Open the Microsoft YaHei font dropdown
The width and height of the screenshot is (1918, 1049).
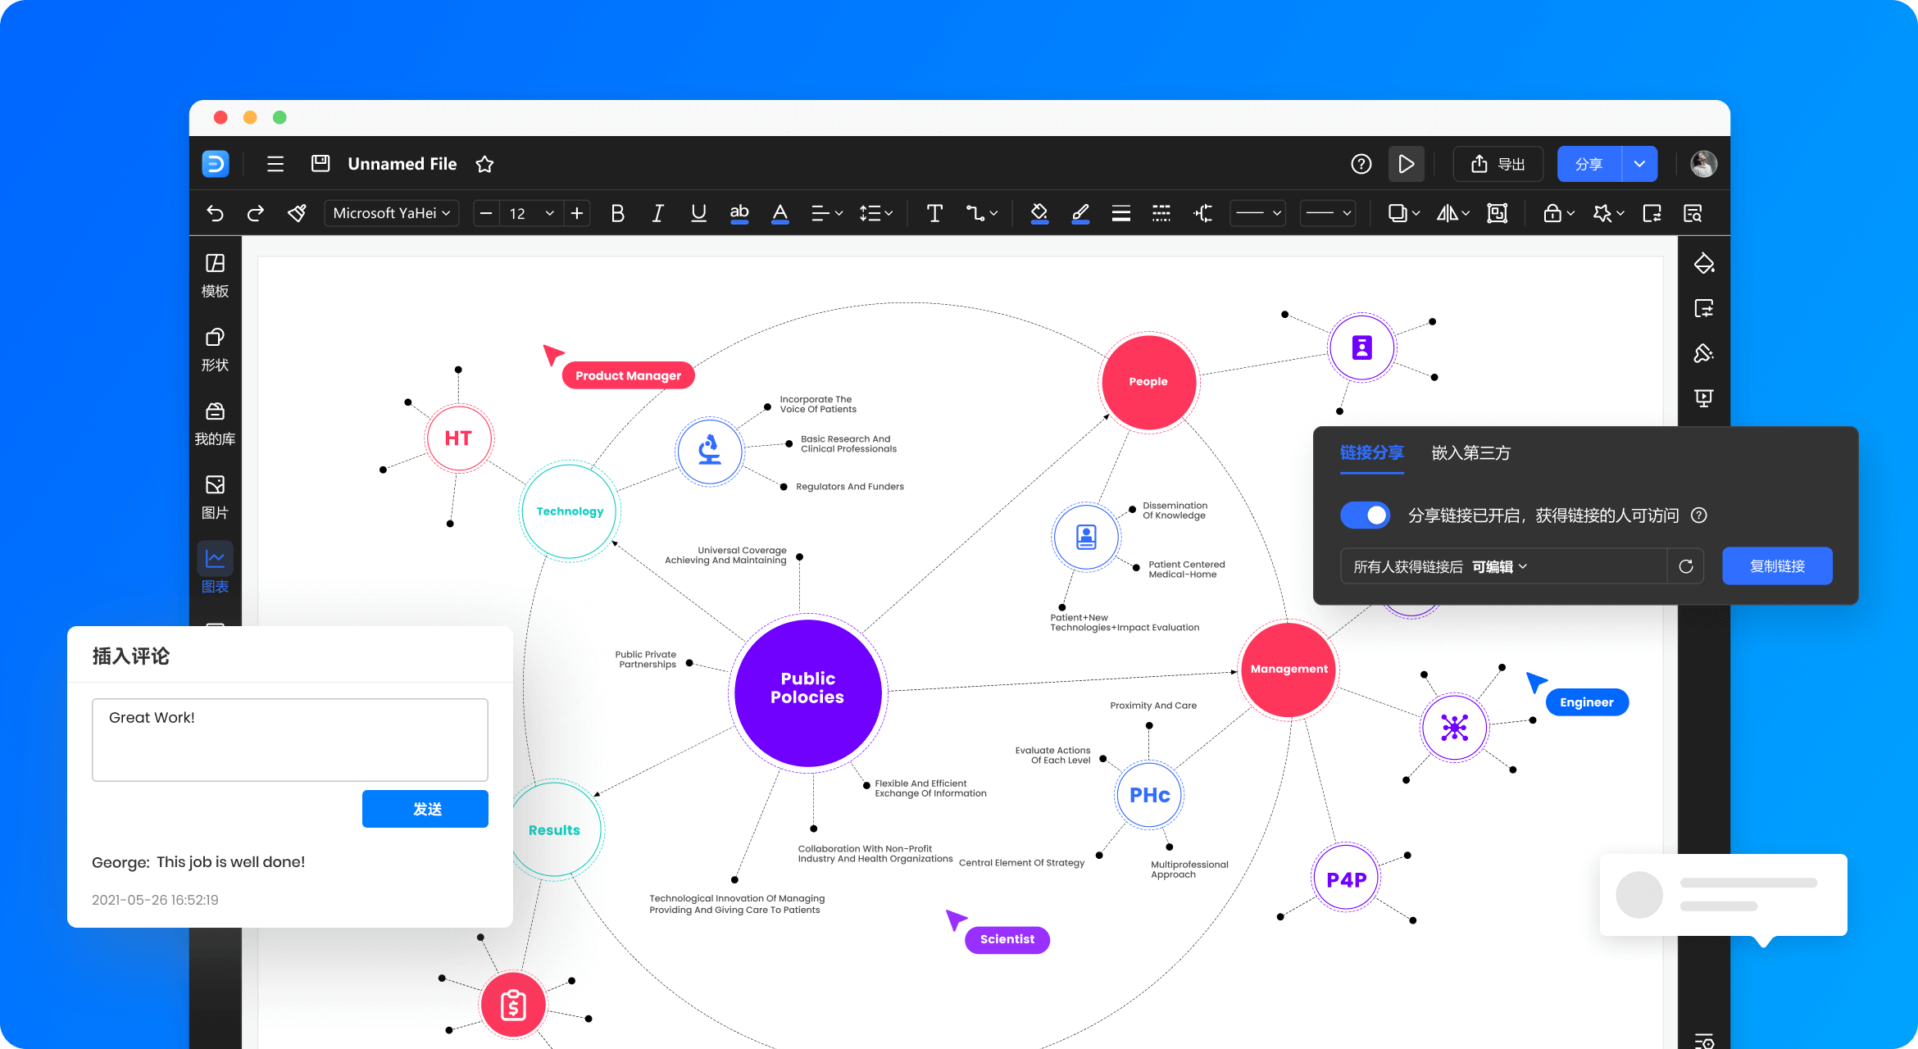coord(392,213)
